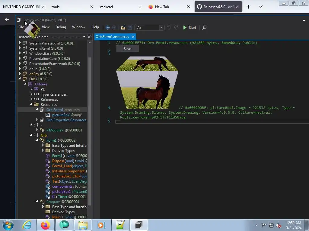Open the Debug menu
Viewport: 309px width, 231px height.
point(61,27)
